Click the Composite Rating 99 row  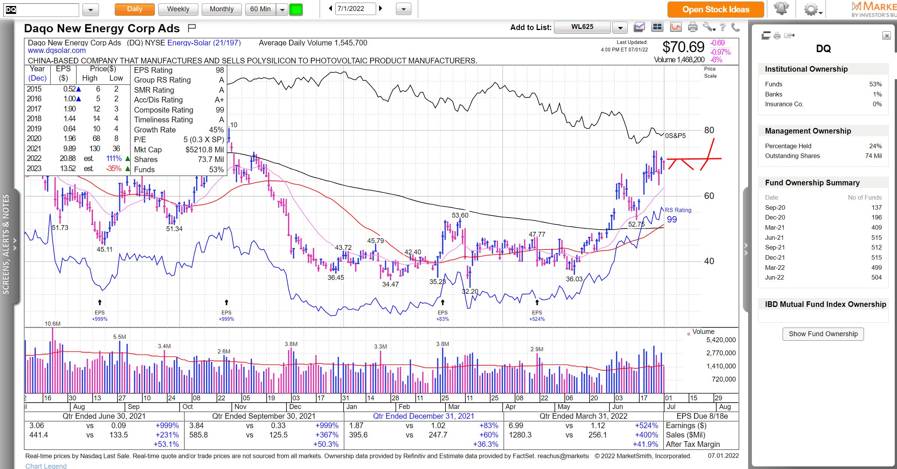179,110
